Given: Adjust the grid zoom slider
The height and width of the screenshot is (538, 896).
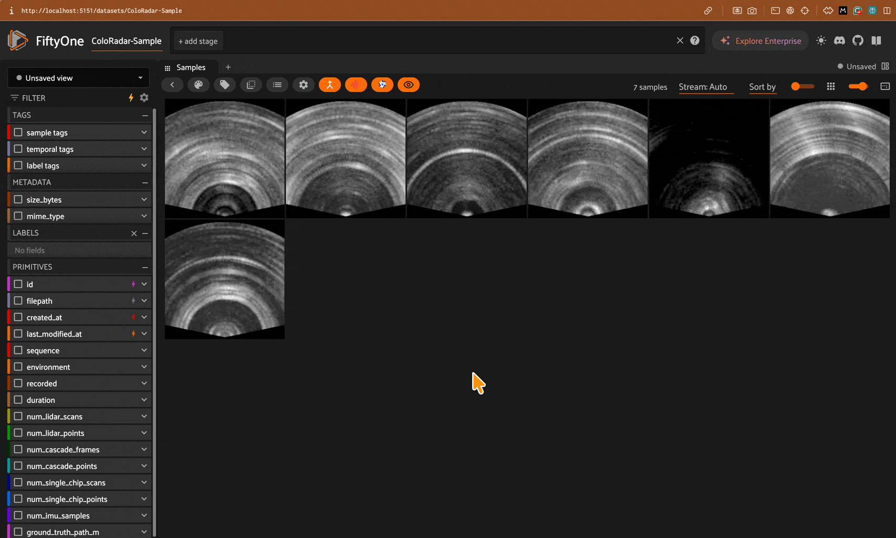Looking at the screenshot, I should (x=858, y=86).
